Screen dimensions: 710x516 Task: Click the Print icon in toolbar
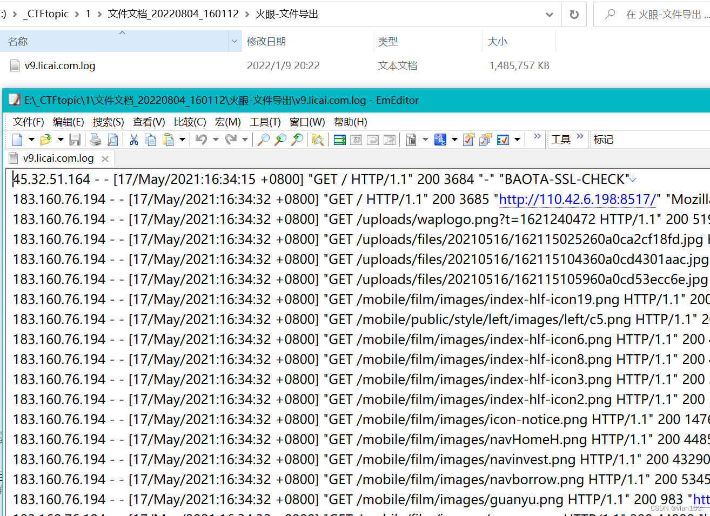tap(96, 140)
